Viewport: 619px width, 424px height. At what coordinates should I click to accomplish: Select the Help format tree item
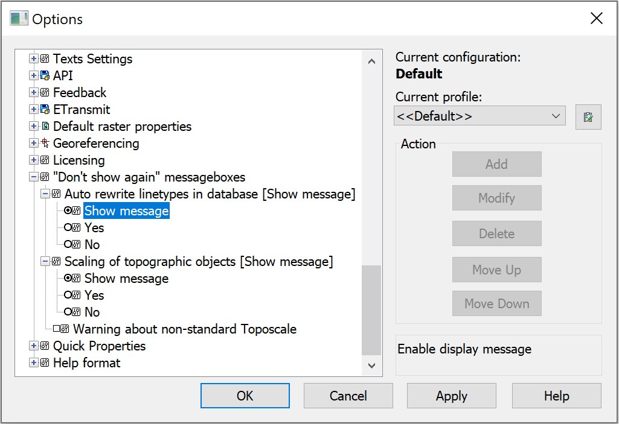[86, 363]
